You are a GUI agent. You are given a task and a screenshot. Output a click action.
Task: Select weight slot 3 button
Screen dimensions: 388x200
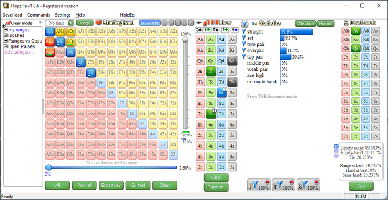(x=178, y=23)
